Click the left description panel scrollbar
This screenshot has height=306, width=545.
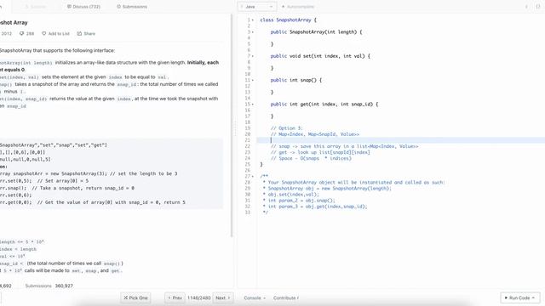(x=232, y=125)
